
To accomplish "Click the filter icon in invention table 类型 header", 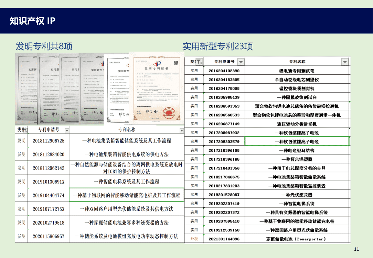I will (24, 130).
